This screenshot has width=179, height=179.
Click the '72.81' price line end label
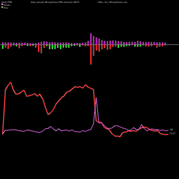[172, 134]
